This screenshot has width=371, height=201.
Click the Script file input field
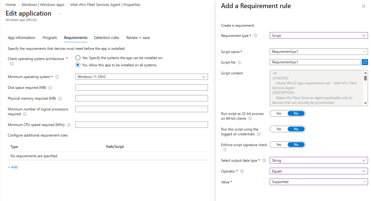315,62
